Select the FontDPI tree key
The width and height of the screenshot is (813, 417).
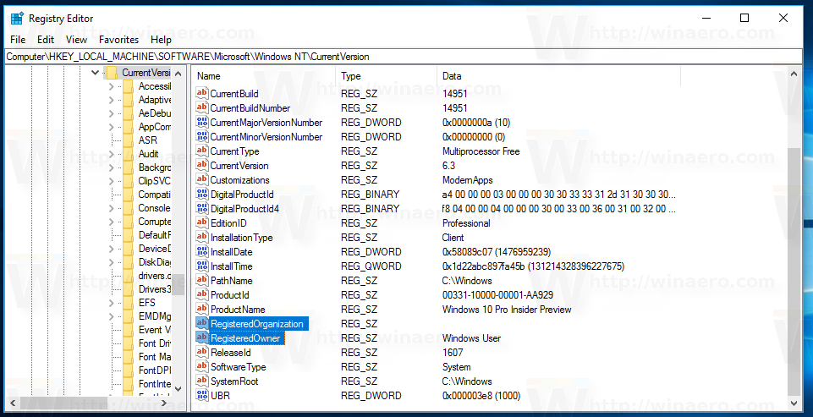154,370
